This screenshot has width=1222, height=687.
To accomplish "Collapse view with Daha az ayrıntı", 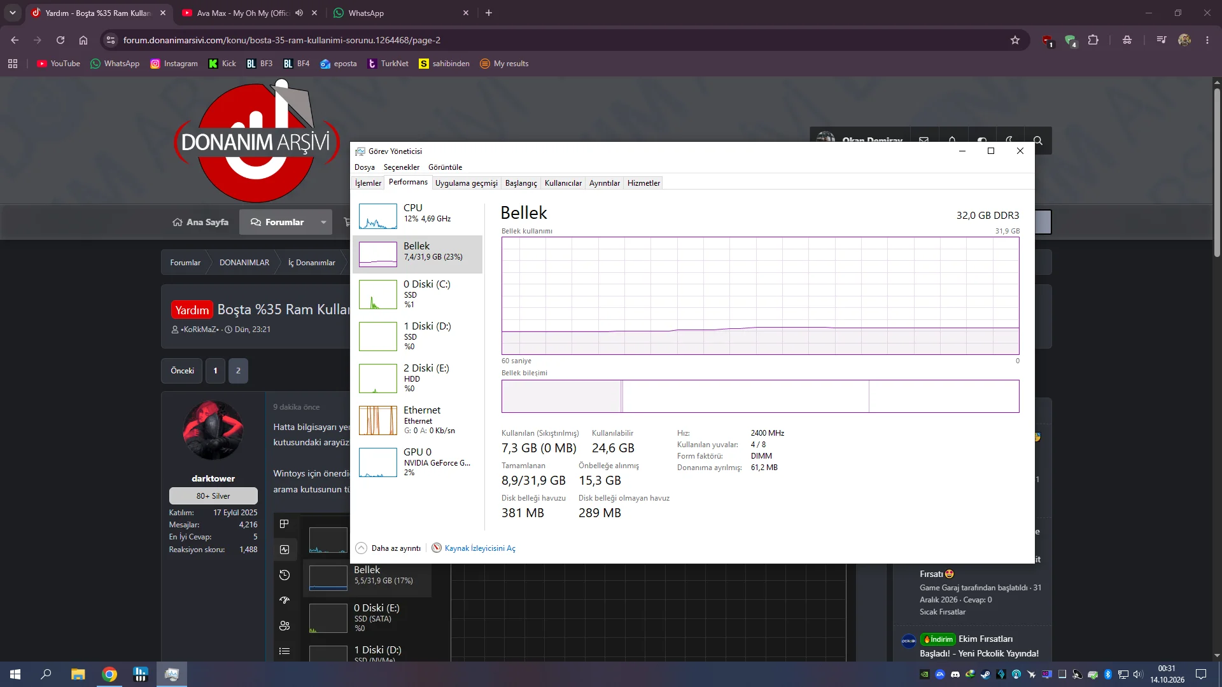I will point(388,548).
